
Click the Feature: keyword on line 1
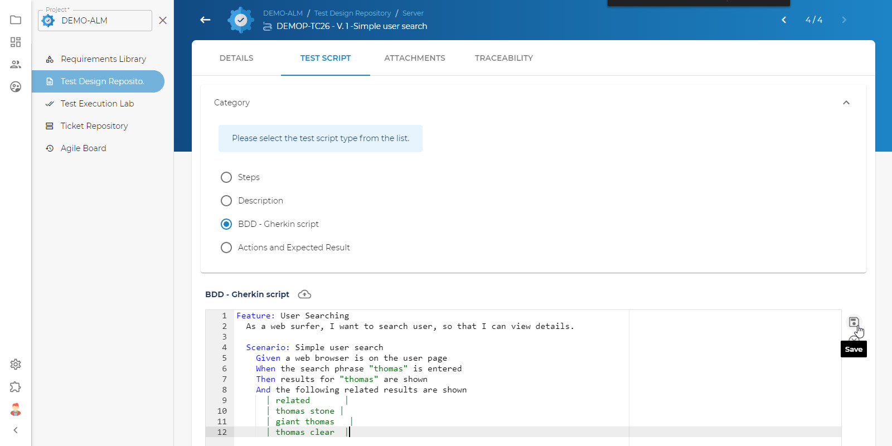pos(255,316)
